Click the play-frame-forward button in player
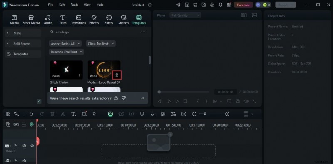Image resolution: width=333 pixels, height=164 pixels. pos(169,102)
